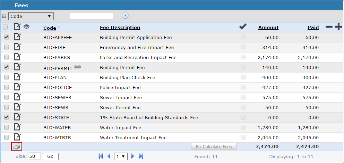The width and height of the screenshot is (344, 163).
Task: Tick the select-all checkbox in header
Action: (x=5, y=27)
